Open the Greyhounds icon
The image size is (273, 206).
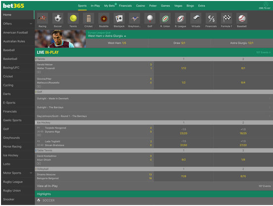pyautogui.click(x=135, y=18)
